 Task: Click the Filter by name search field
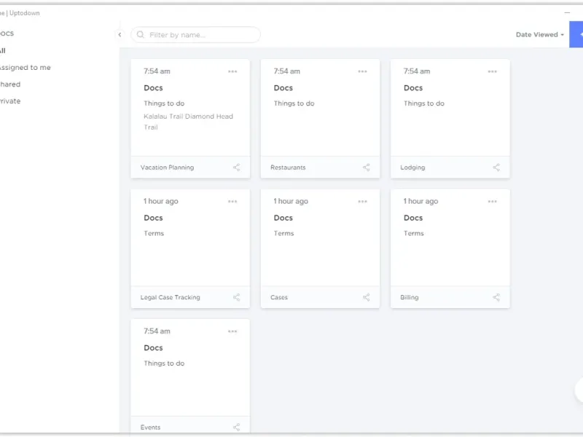tap(200, 35)
